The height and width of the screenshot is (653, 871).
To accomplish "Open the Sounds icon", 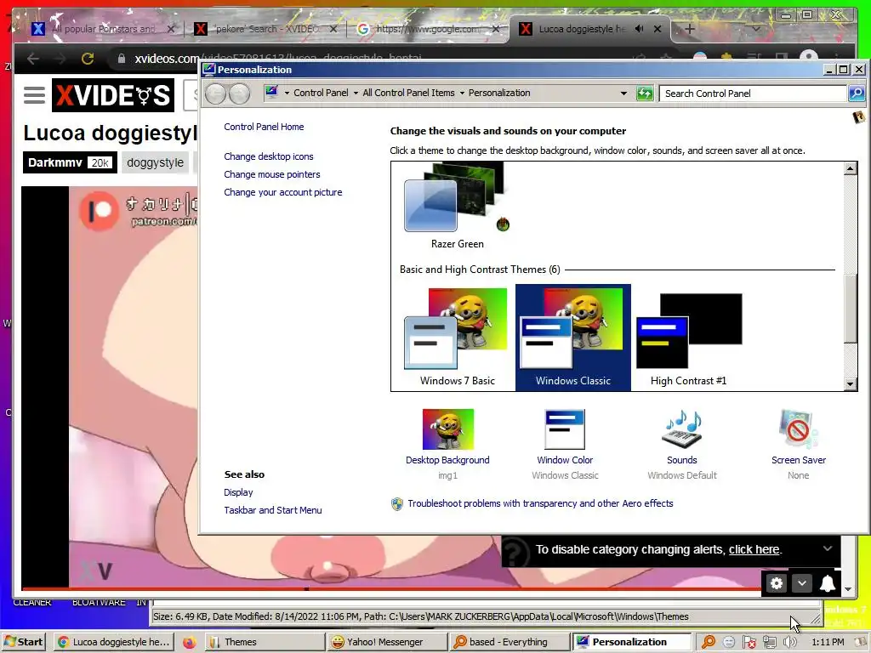I will 681,429.
